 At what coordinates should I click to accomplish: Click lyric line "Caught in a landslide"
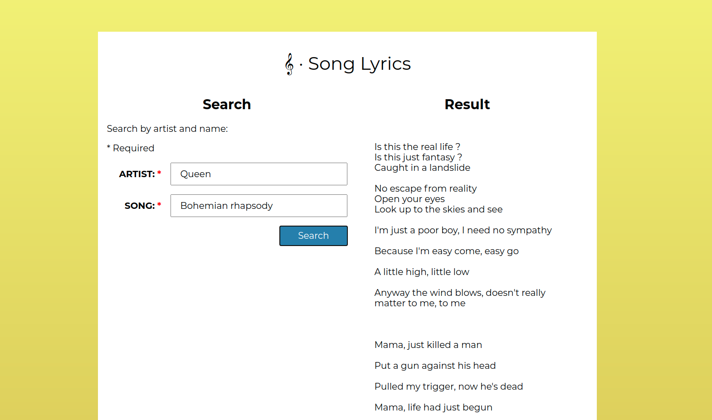[422, 168]
